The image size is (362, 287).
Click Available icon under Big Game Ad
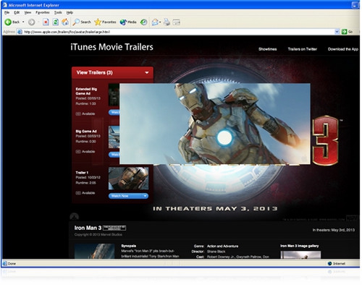click(78, 152)
